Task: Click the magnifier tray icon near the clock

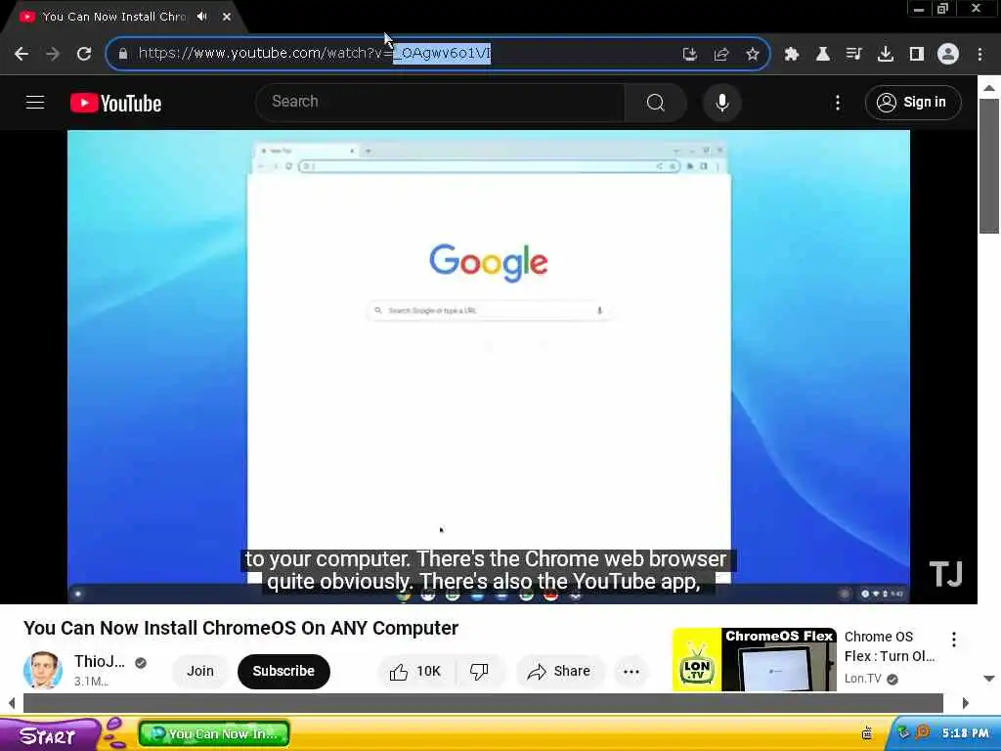Action: [x=923, y=732]
